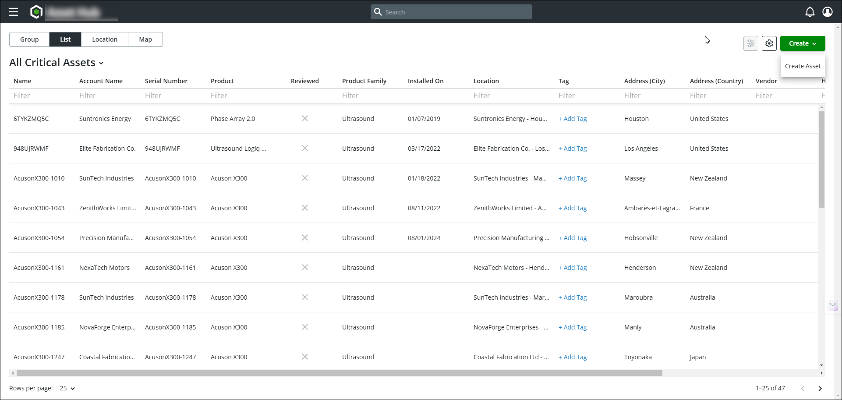The image size is (842, 400).
Task: Switch to the Group view tab
Action: (29, 39)
